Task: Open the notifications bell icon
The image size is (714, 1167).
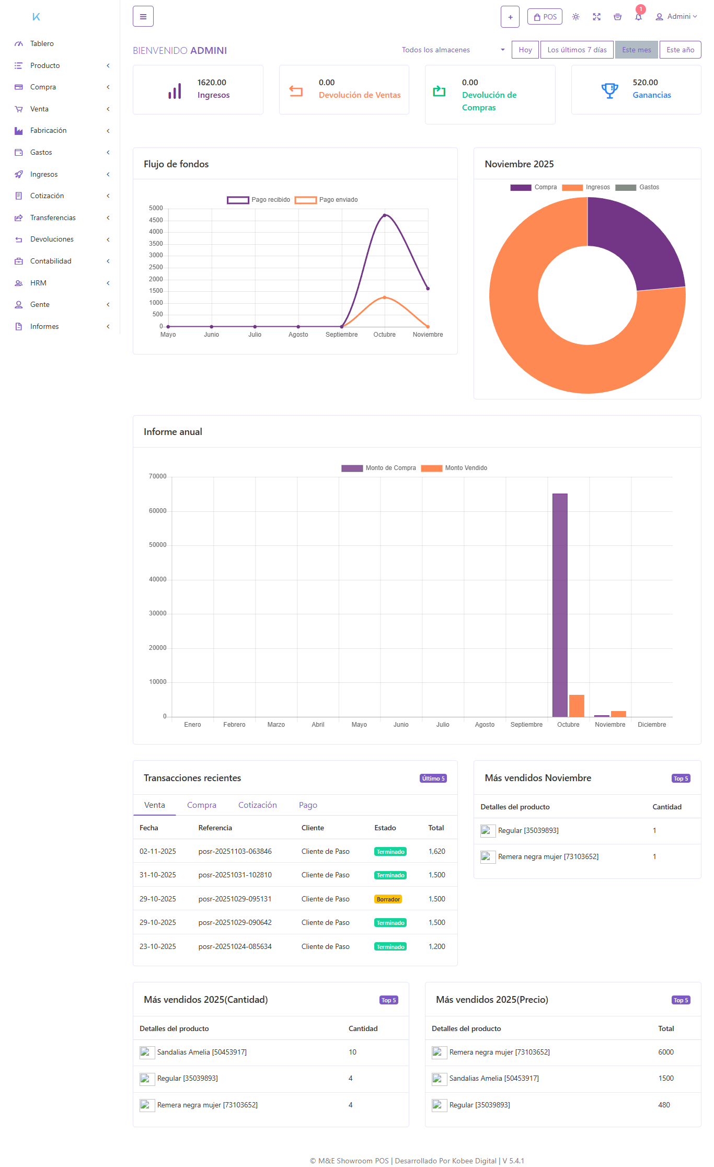Action: tap(638, 17)
